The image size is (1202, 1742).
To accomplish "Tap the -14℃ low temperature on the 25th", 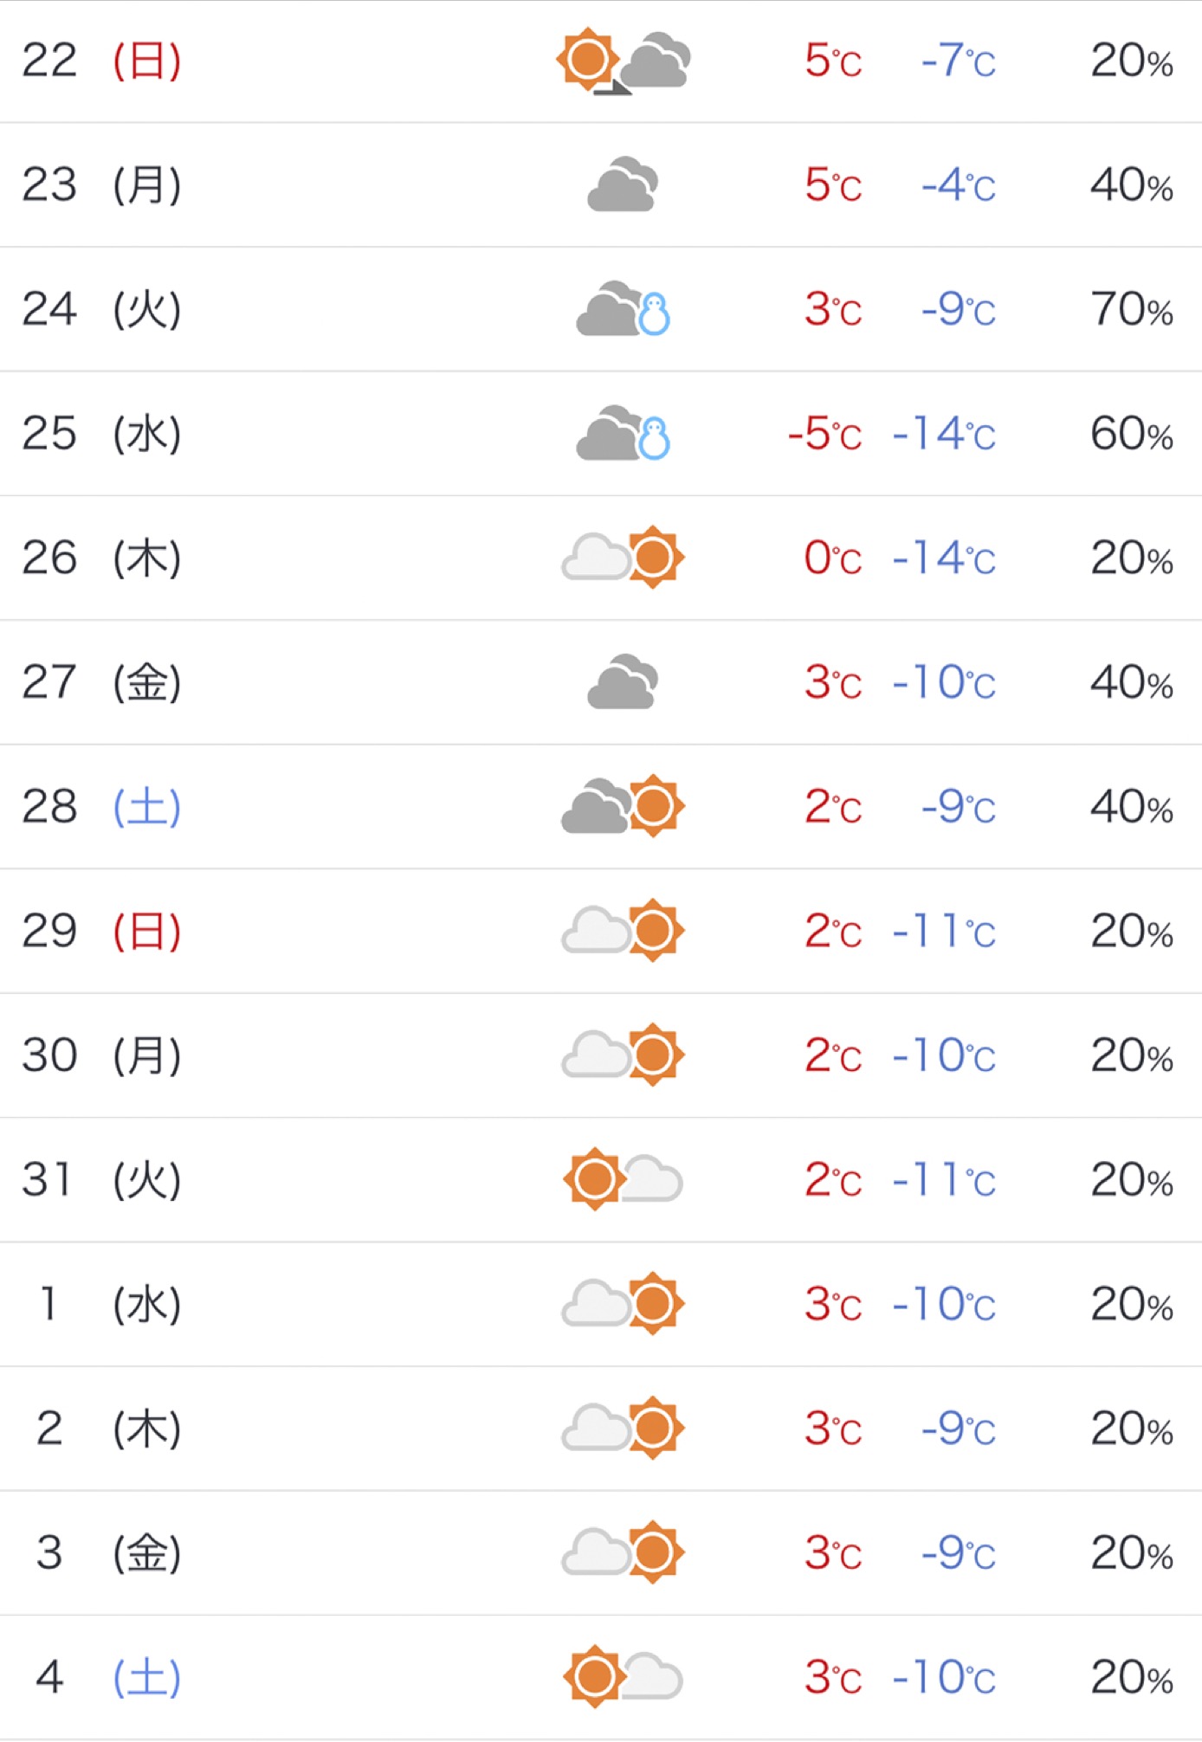I will (944, 434).
